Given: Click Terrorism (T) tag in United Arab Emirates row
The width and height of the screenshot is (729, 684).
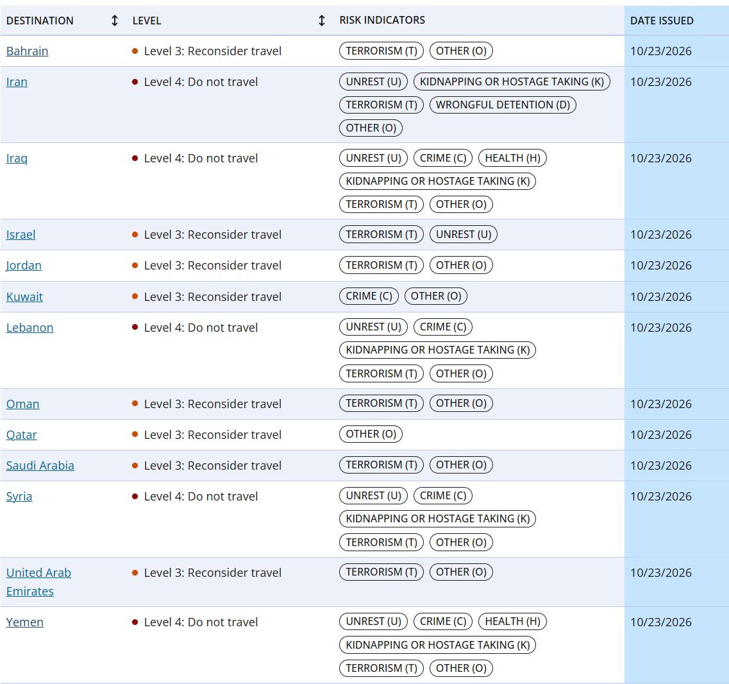Looking at the screenshot, I should (x=381, y=572).
